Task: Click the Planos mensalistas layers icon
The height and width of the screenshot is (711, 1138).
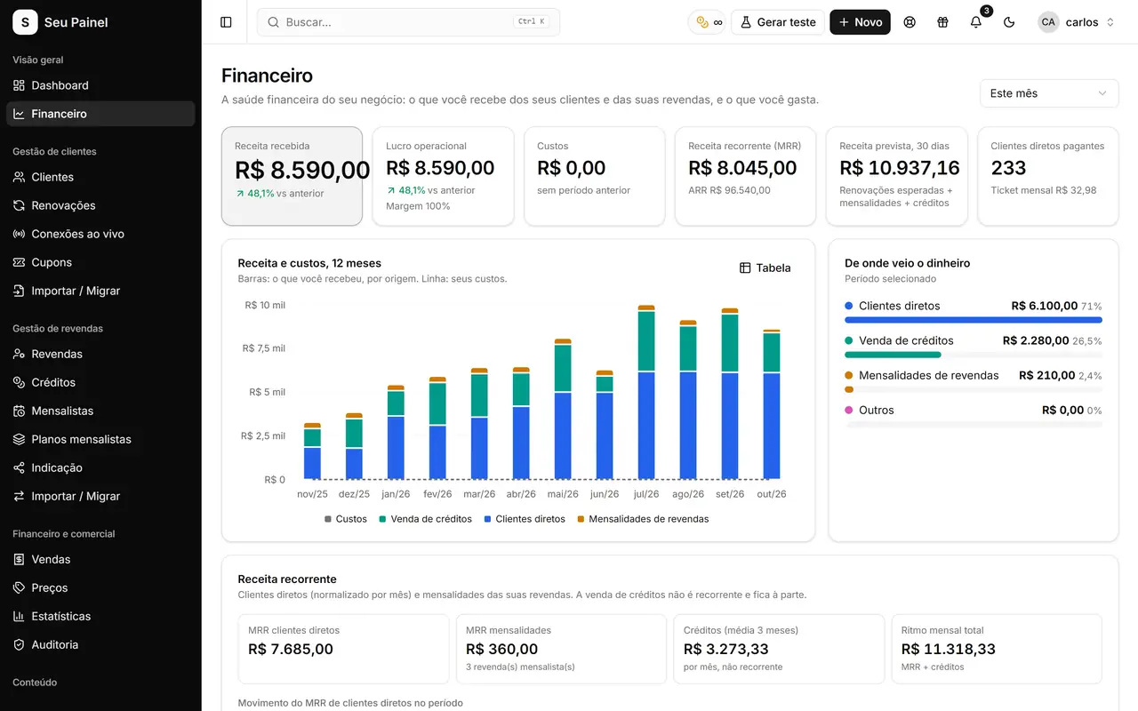Action: (x=19, y=439)
